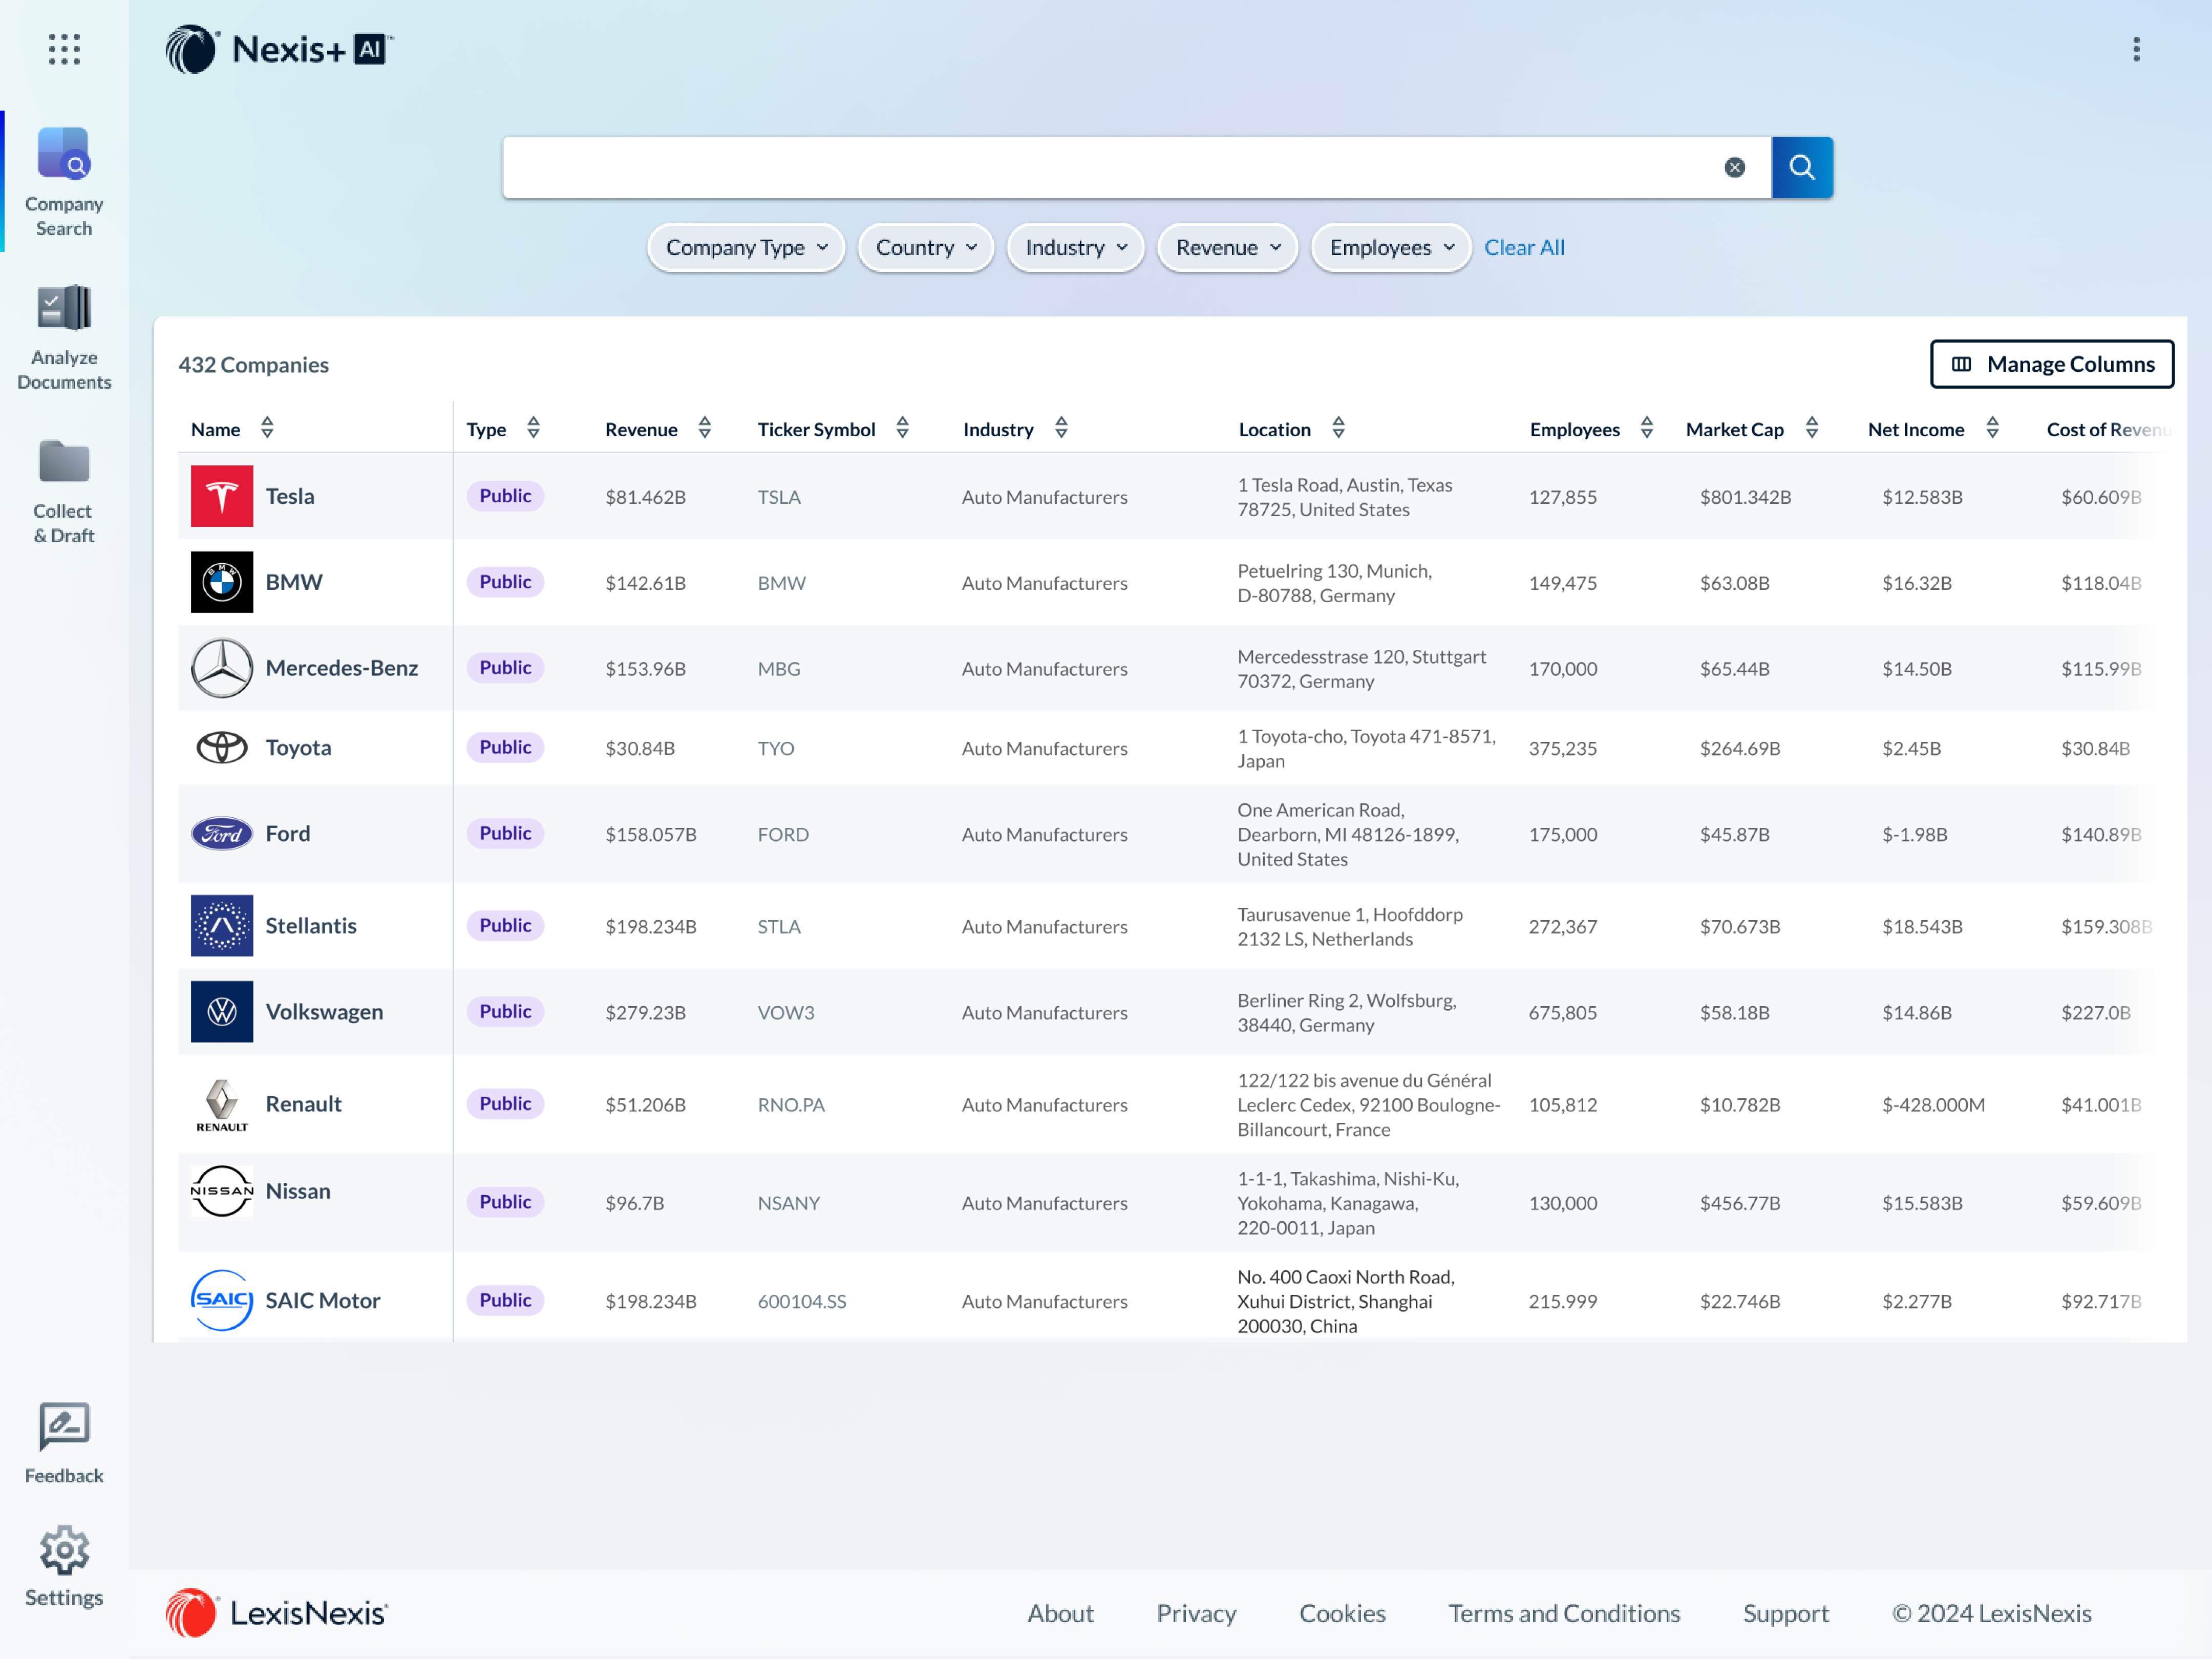Sort table by Revenue column arrows
The height and width of the screenshot is (1659, 2212).
(705, 428)
